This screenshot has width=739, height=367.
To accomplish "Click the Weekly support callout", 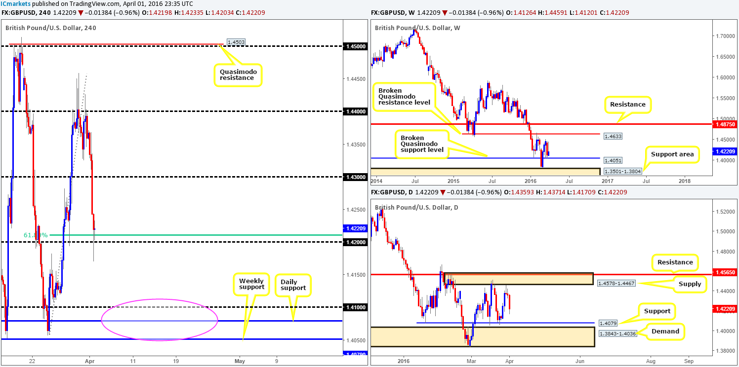I will point(252,284).
